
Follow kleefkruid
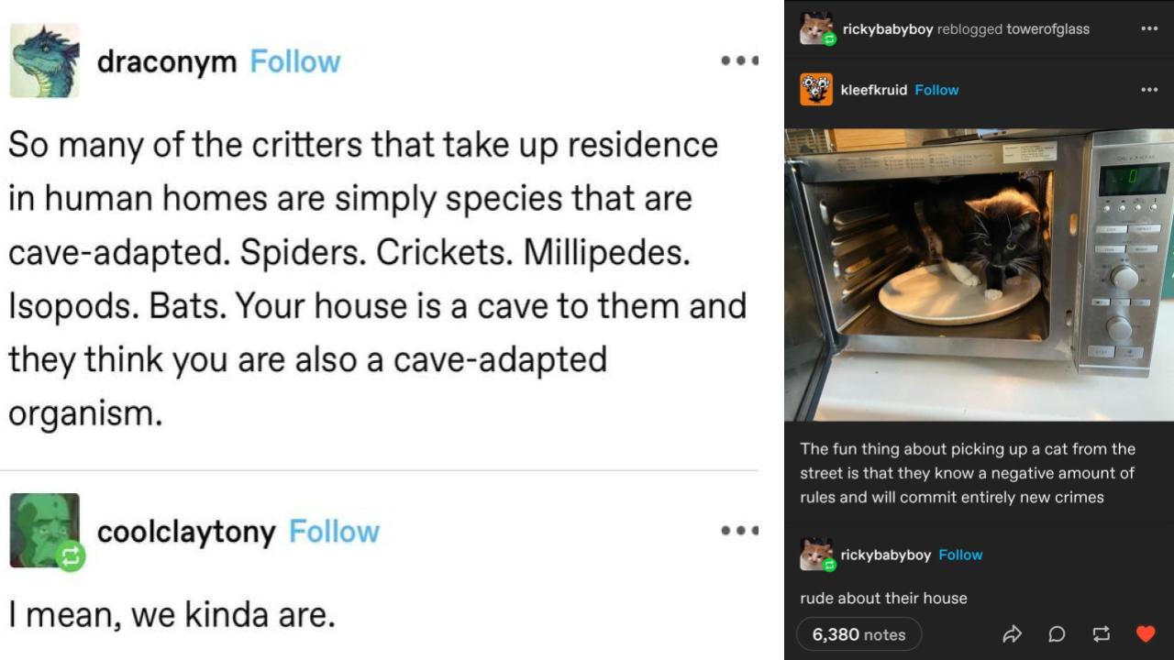point(937,90)
